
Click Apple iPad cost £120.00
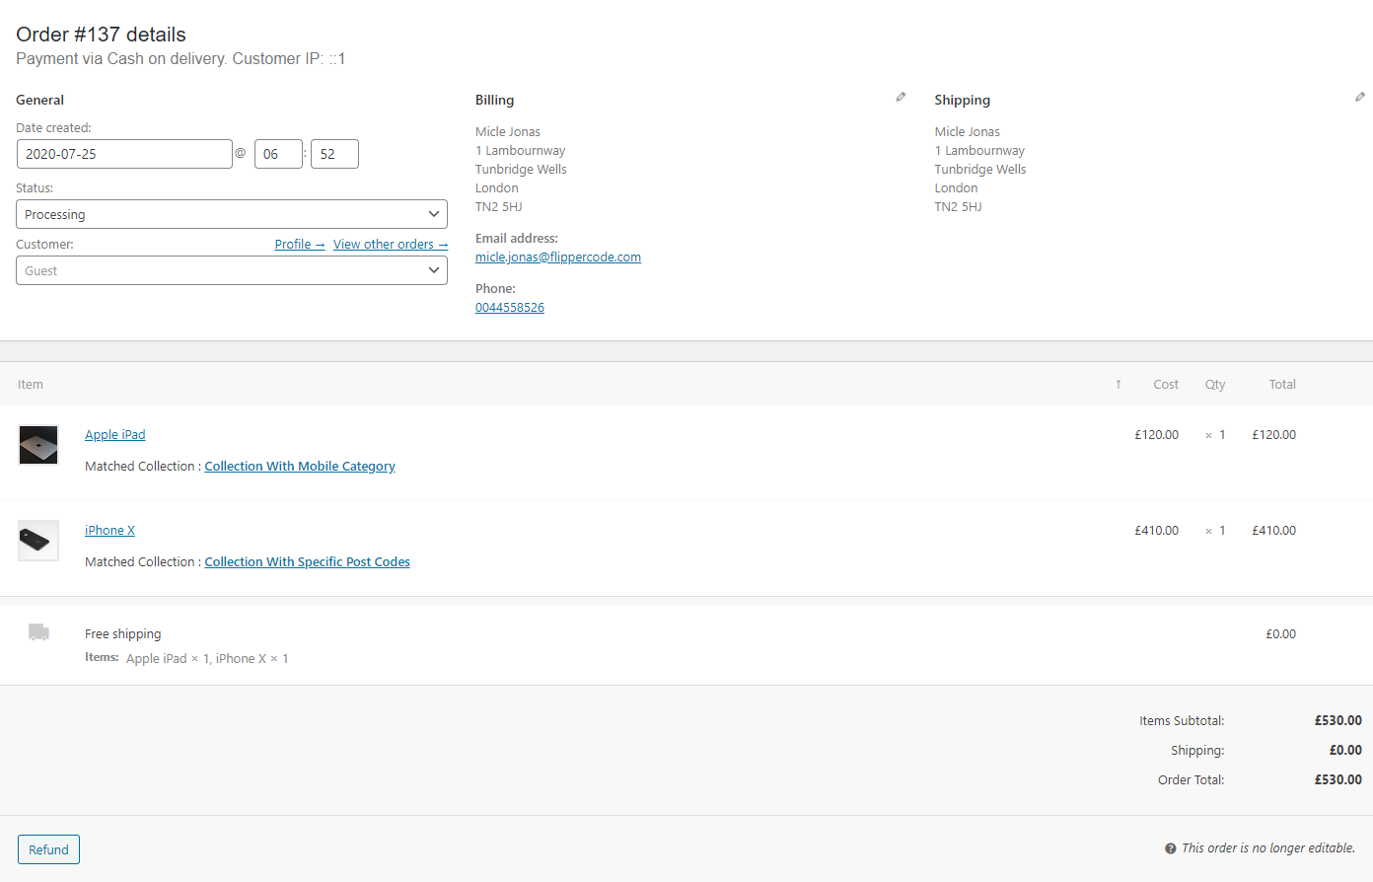pos(1156,435)
